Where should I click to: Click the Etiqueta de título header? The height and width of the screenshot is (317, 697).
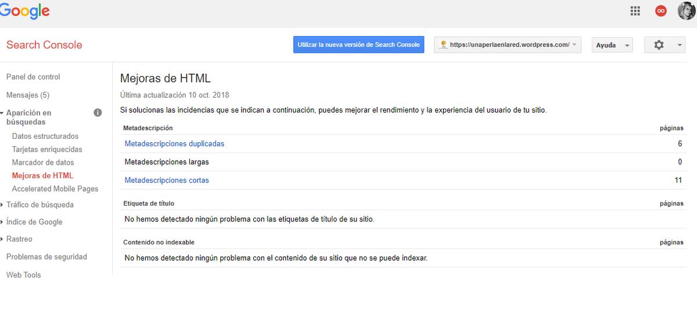(149, 204)
